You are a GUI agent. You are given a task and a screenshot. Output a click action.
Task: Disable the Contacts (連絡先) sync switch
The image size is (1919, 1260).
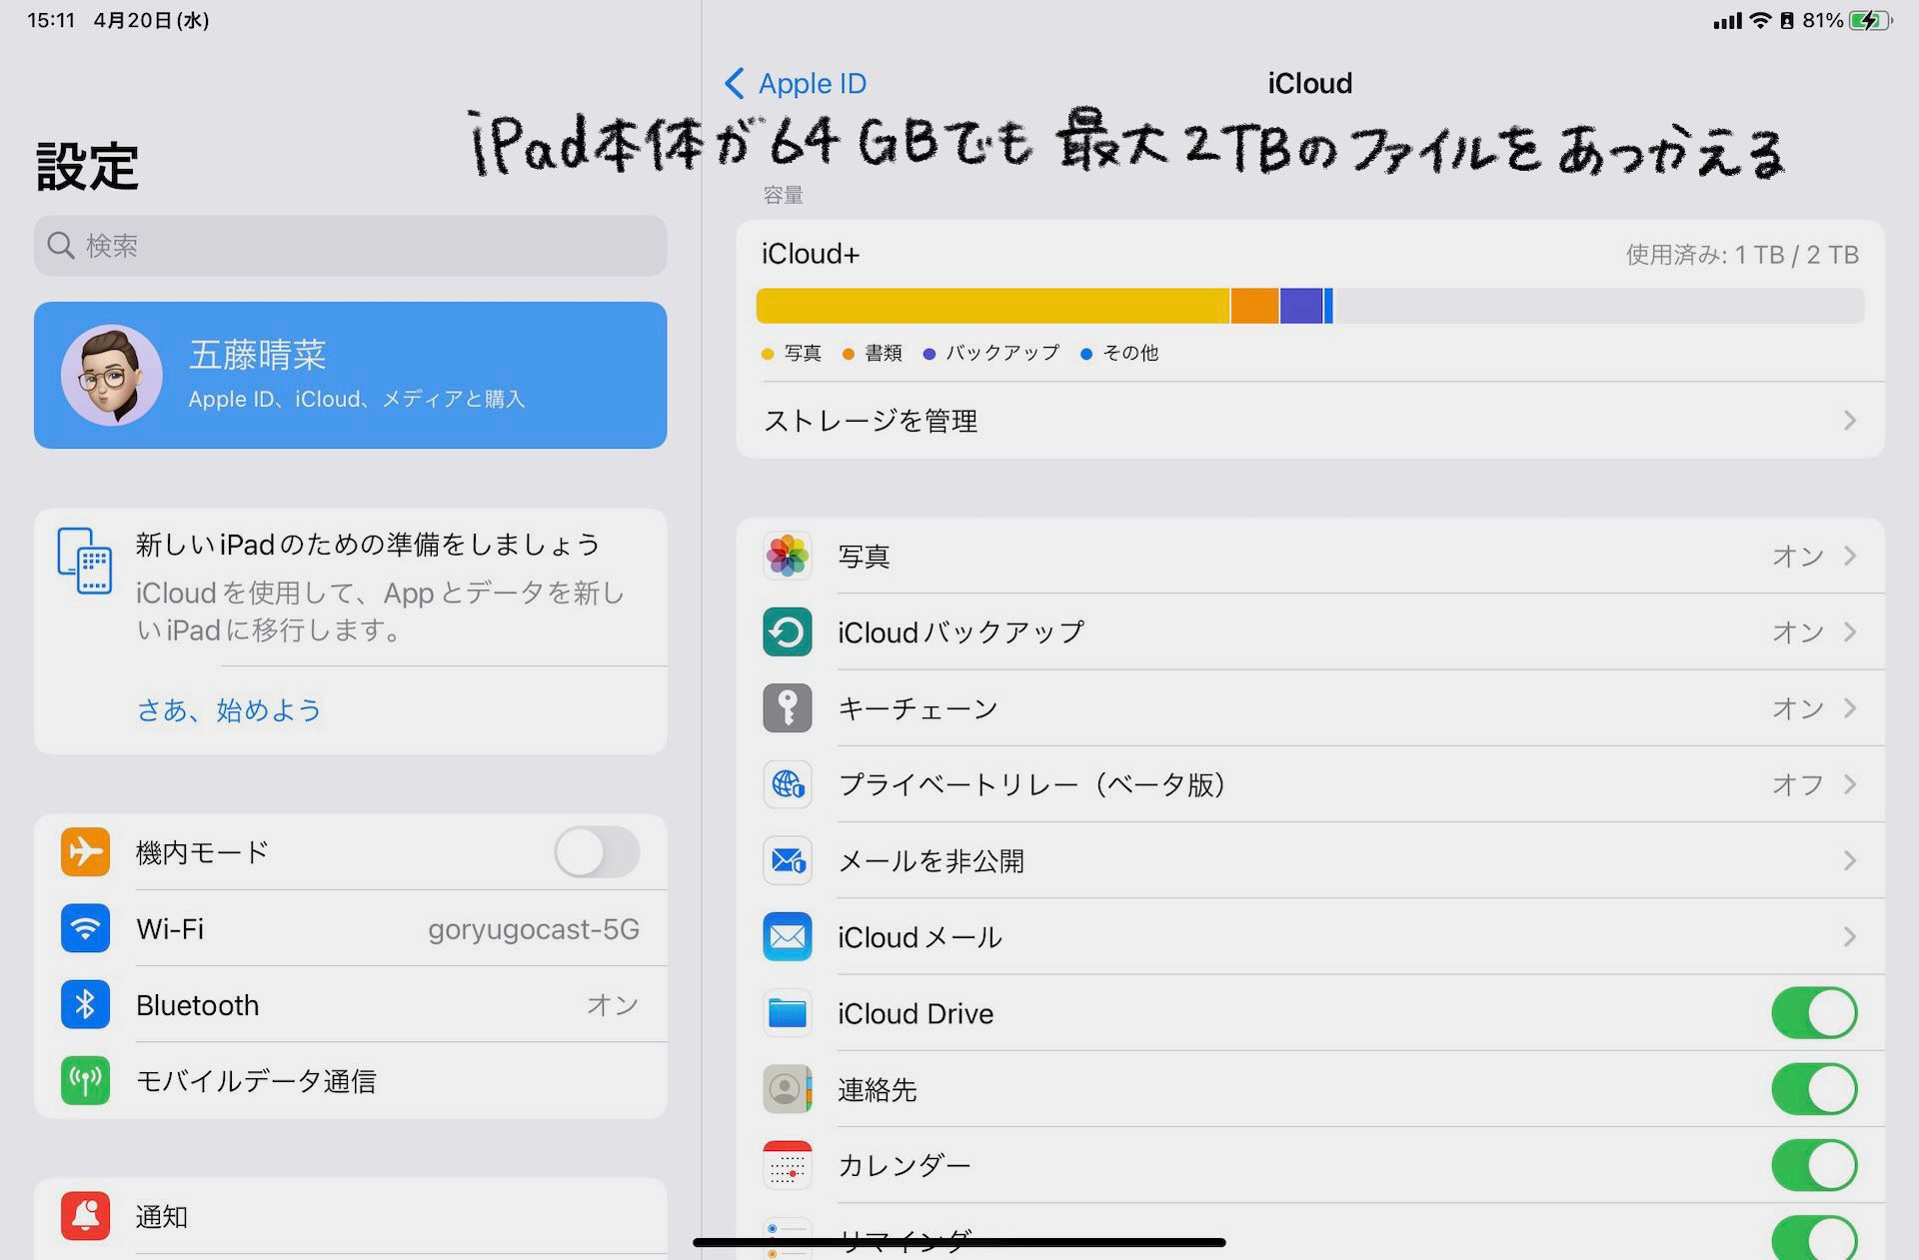1814,1089
